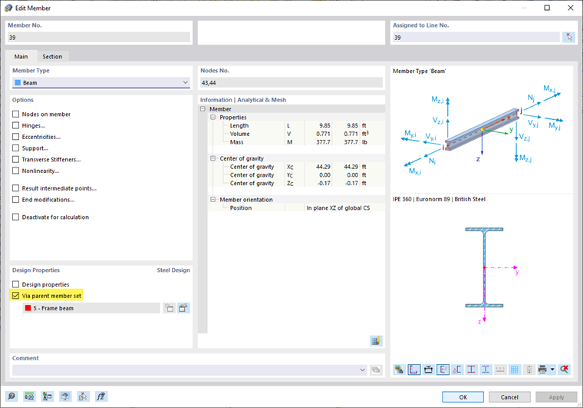Toggle the Nonlinearity checkbox
The image size is (583, 408).
(x=15, y=171)
